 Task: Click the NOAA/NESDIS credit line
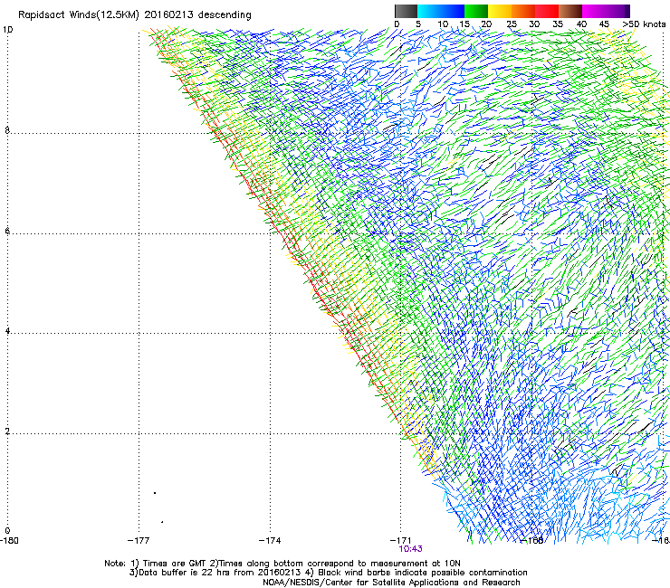pyautogui.click(x=391, y=583)
